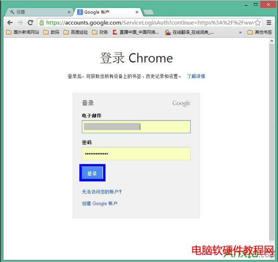Click the page scrollbar up arrow

[x=272, y=41]
